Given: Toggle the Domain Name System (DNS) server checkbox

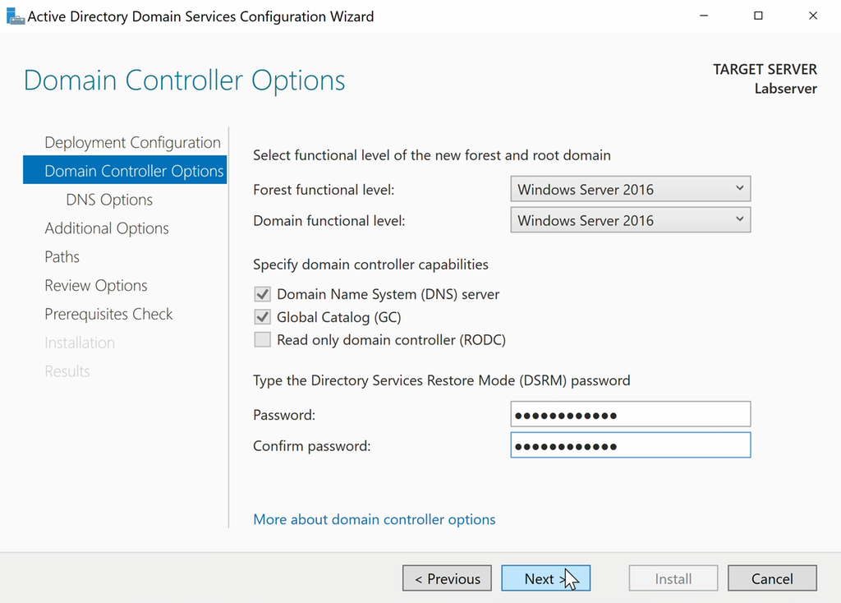Looking at the screenshot, I should [x=262, y=294].
